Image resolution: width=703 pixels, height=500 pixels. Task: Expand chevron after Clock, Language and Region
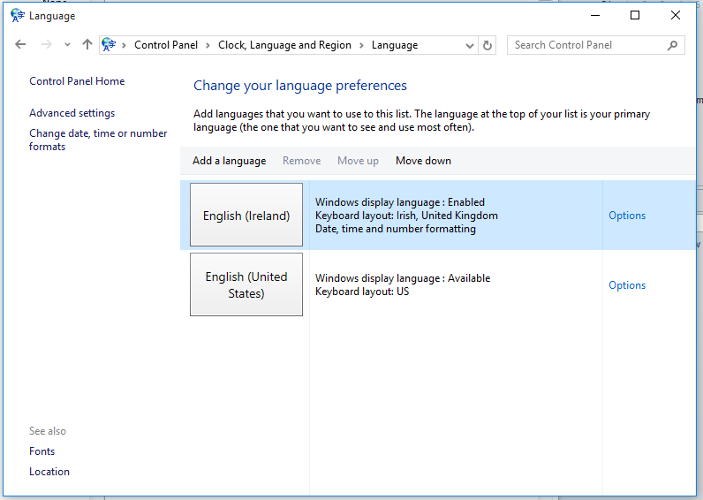click(361, 45)
